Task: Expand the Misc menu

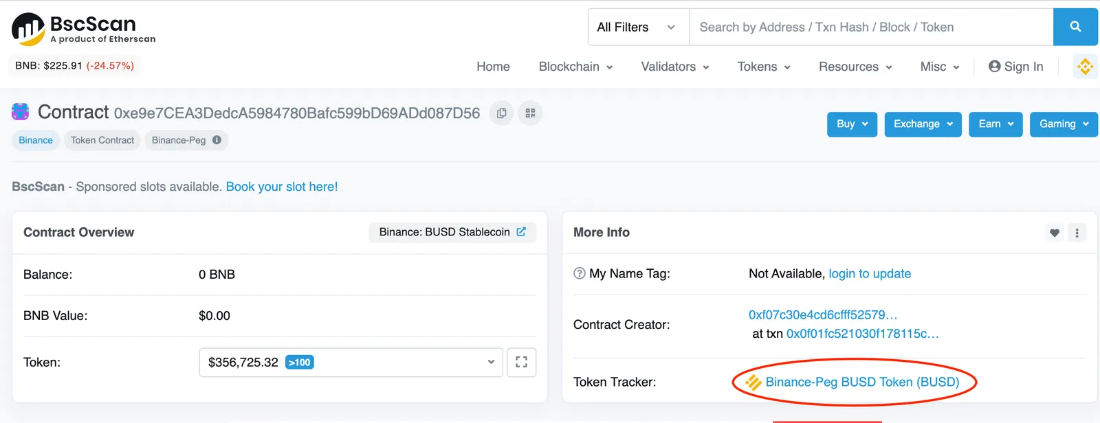Action: point(940,67)
